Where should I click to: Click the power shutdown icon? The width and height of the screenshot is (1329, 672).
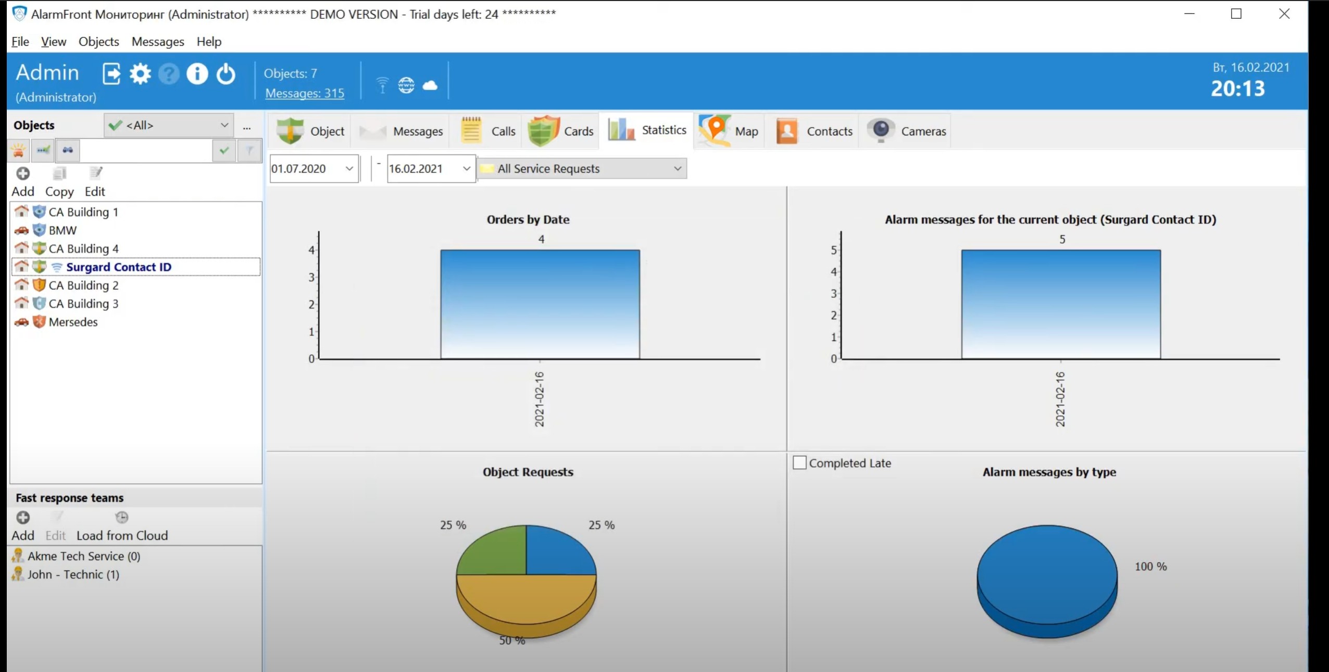click(226, 74)
